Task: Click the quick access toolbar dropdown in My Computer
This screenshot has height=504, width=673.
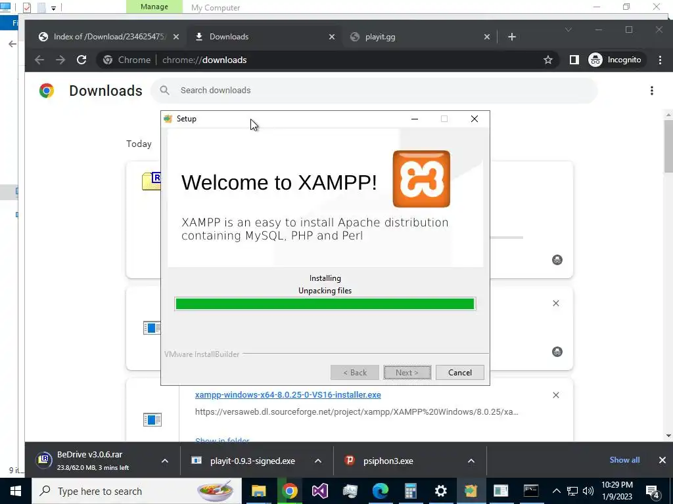Action: [x=53, y=8]
